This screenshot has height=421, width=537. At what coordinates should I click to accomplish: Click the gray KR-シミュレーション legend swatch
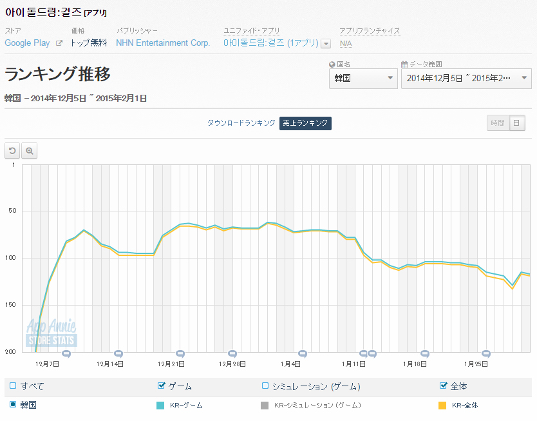click(x=265, y=406)
